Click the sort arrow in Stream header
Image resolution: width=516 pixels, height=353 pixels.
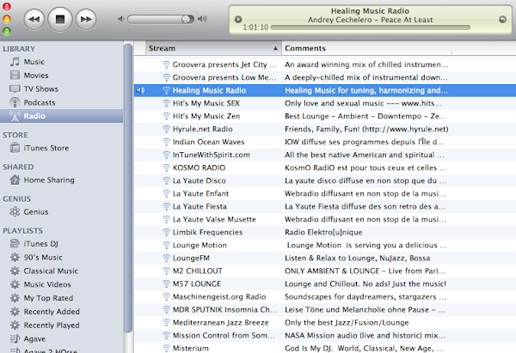point(275,48)
